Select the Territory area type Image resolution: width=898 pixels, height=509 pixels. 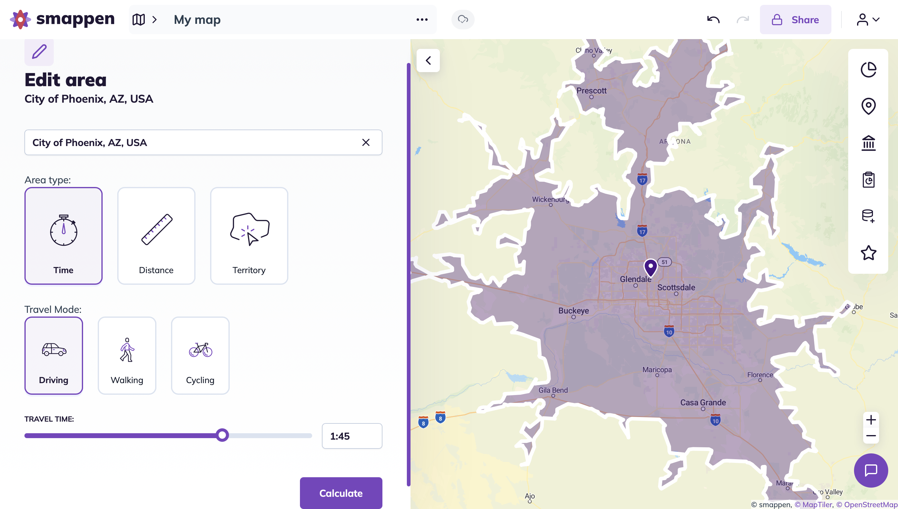point(249,236)
